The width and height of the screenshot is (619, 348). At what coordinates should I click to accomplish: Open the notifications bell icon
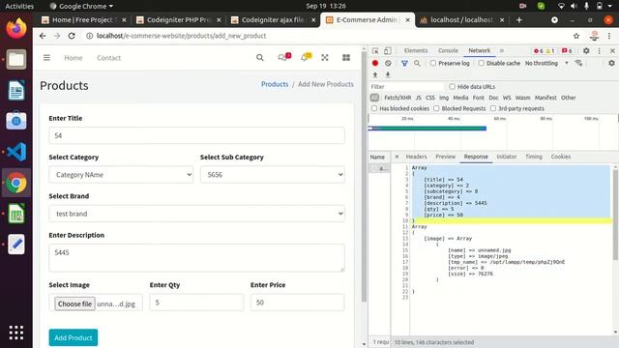(305, 58)
